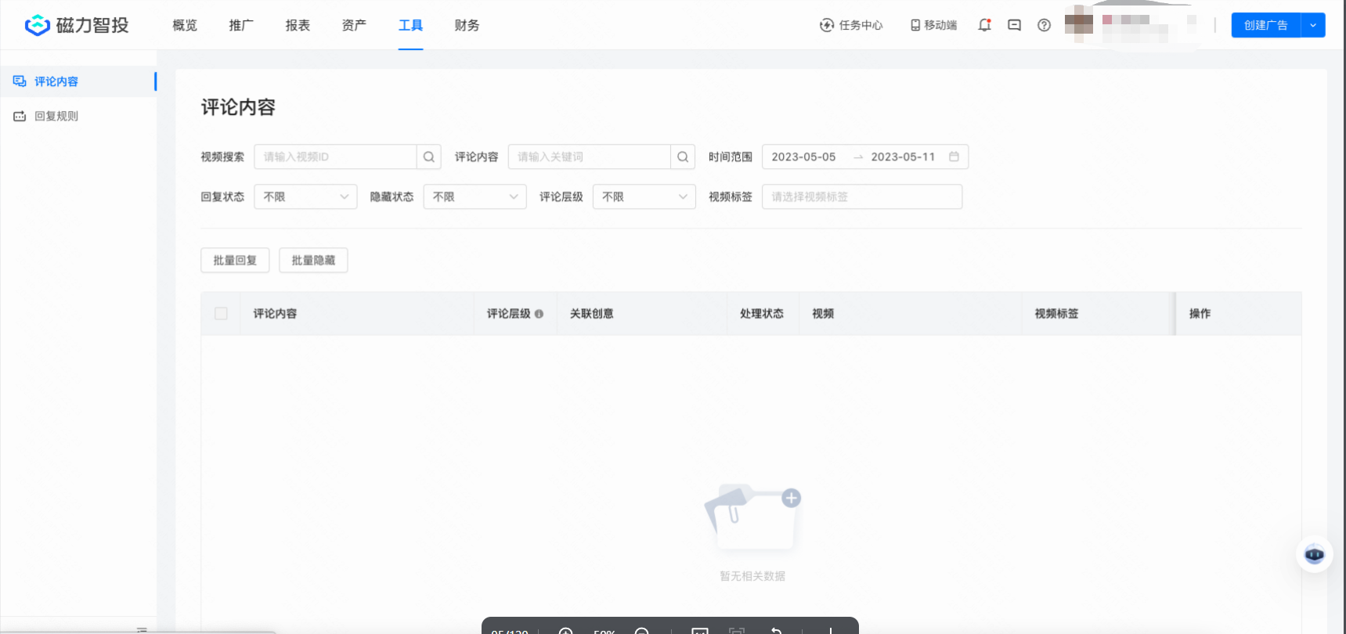Screen dimensions: 1346x634
Task: Open the 移动端 mobile link
Action: pos(933,25)
